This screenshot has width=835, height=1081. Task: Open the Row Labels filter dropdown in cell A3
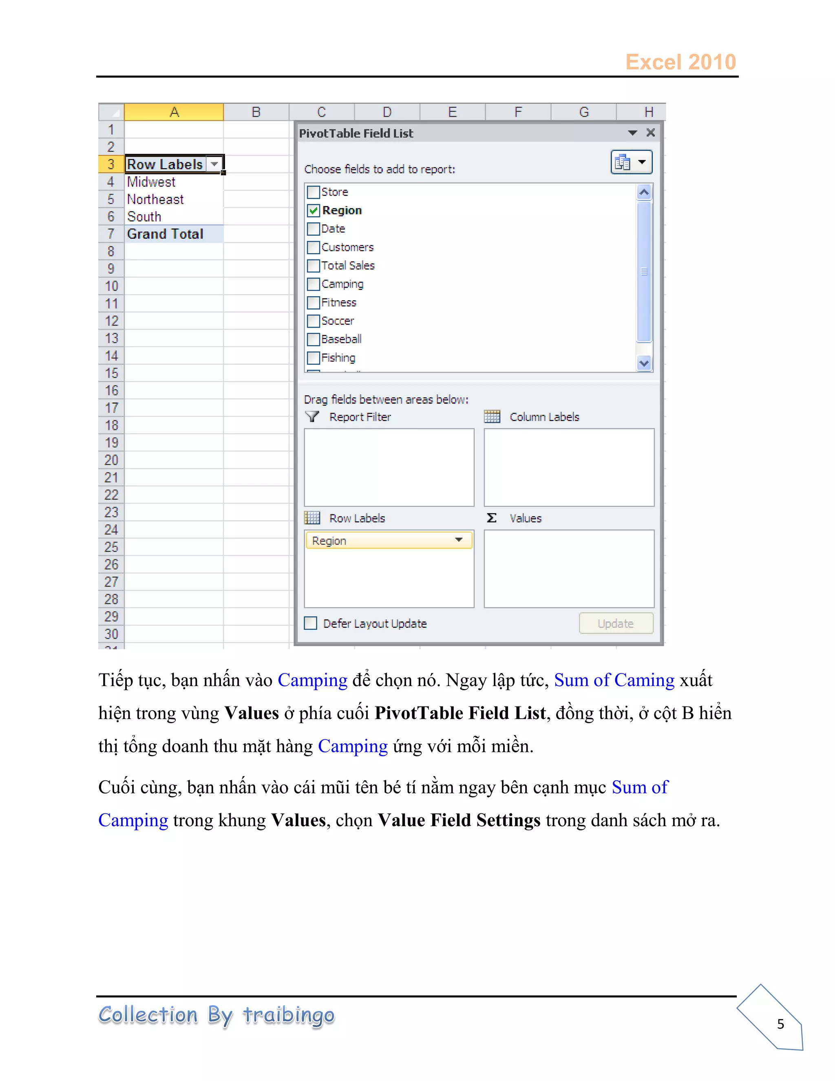point(214,164)
